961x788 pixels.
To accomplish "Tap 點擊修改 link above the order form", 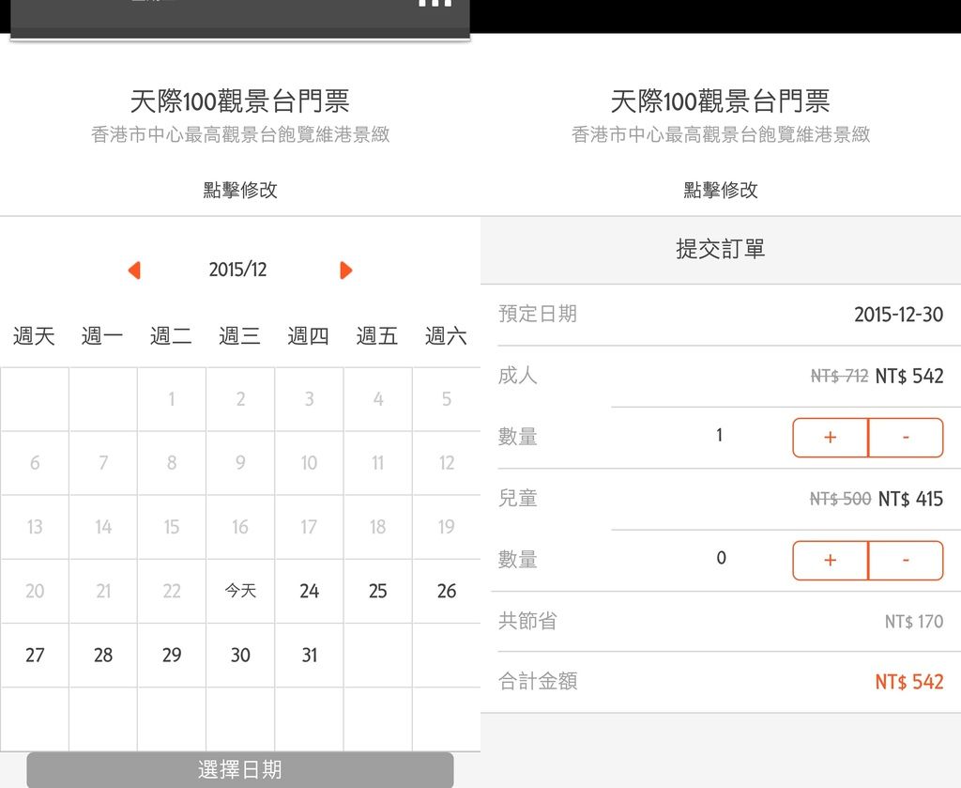I will (x=721, y=190).
